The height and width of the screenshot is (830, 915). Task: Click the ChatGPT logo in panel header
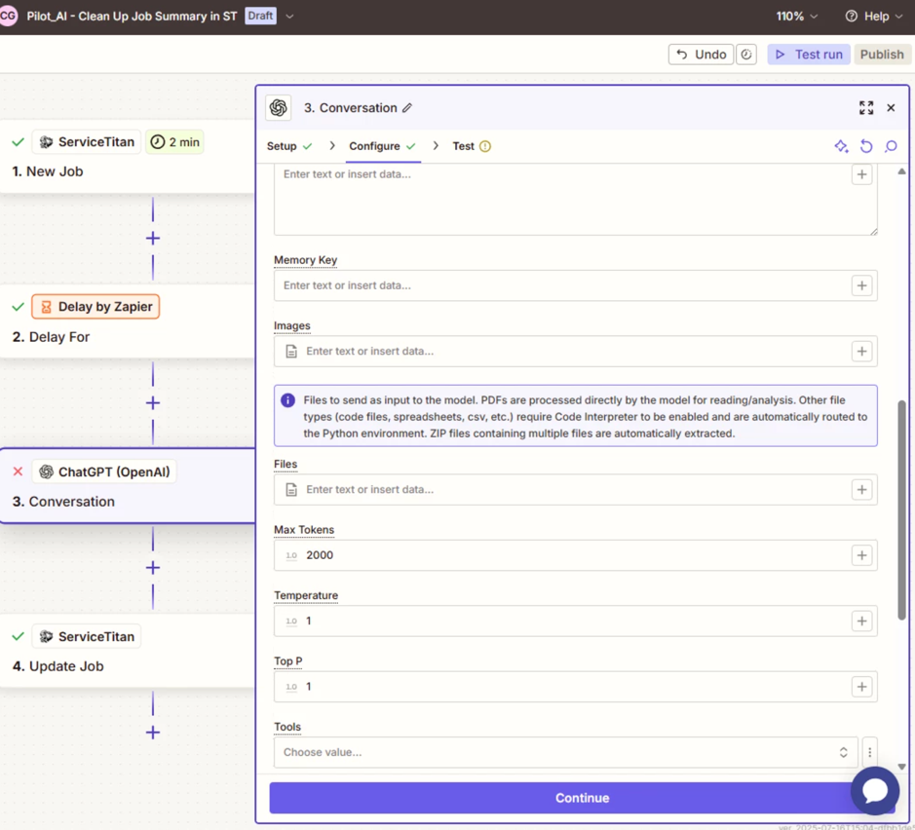point(279,108)
